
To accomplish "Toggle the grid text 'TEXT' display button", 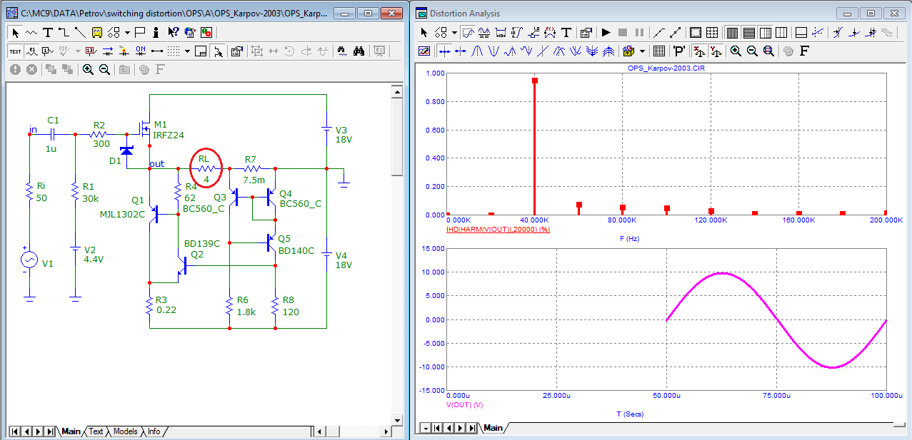I will point(15,51).
